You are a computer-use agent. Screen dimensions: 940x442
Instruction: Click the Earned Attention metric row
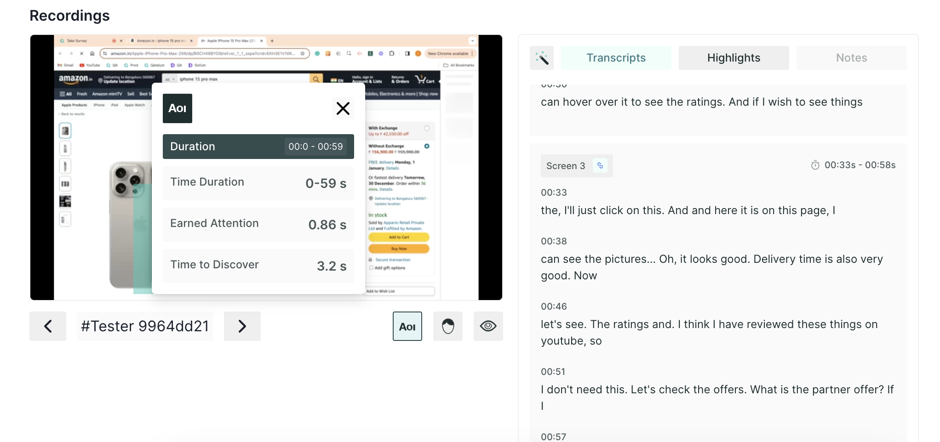pyautogui.click(x=258, y=224)
